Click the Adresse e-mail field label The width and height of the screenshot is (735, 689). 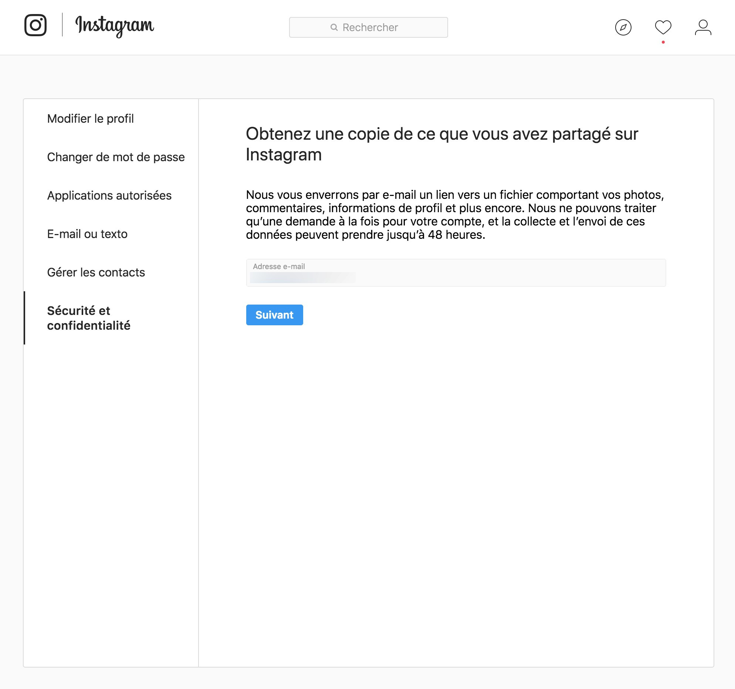point(279,267)
